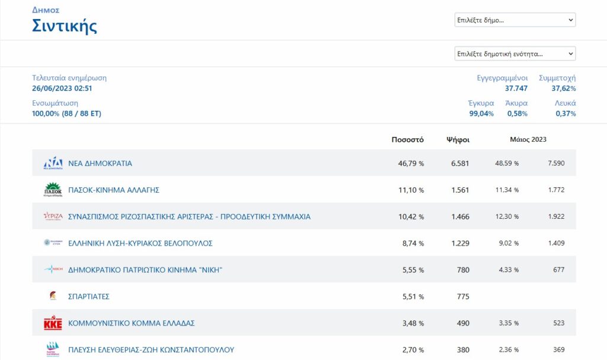Click the Νέα Δημοκρατία party logo
607x360 pixels.
(x=53, y=163)
